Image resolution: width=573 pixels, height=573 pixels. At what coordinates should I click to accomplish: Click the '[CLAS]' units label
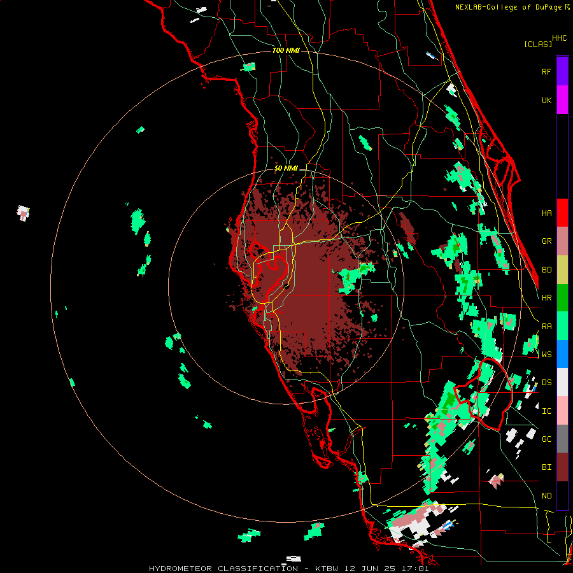(x=538, y=44)
